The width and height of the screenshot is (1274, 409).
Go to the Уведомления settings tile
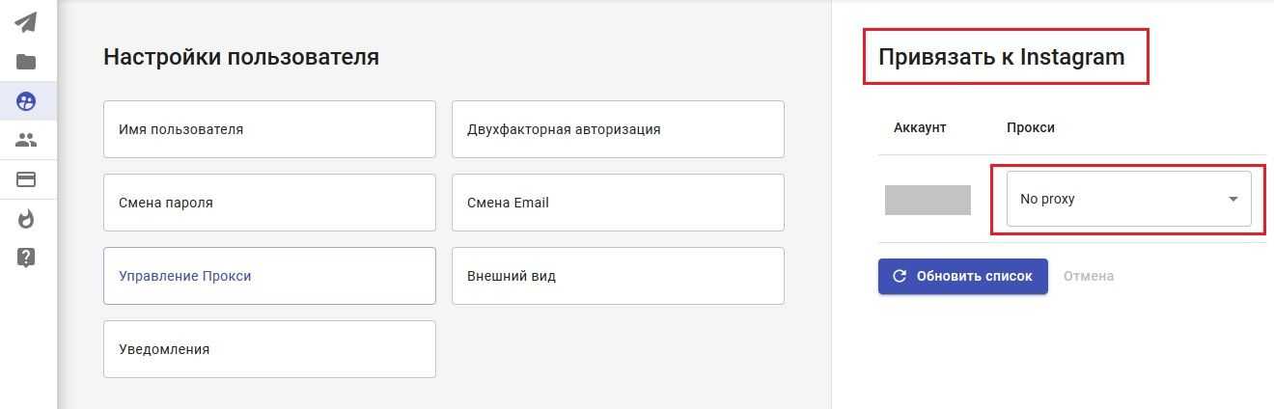point(269,349)
